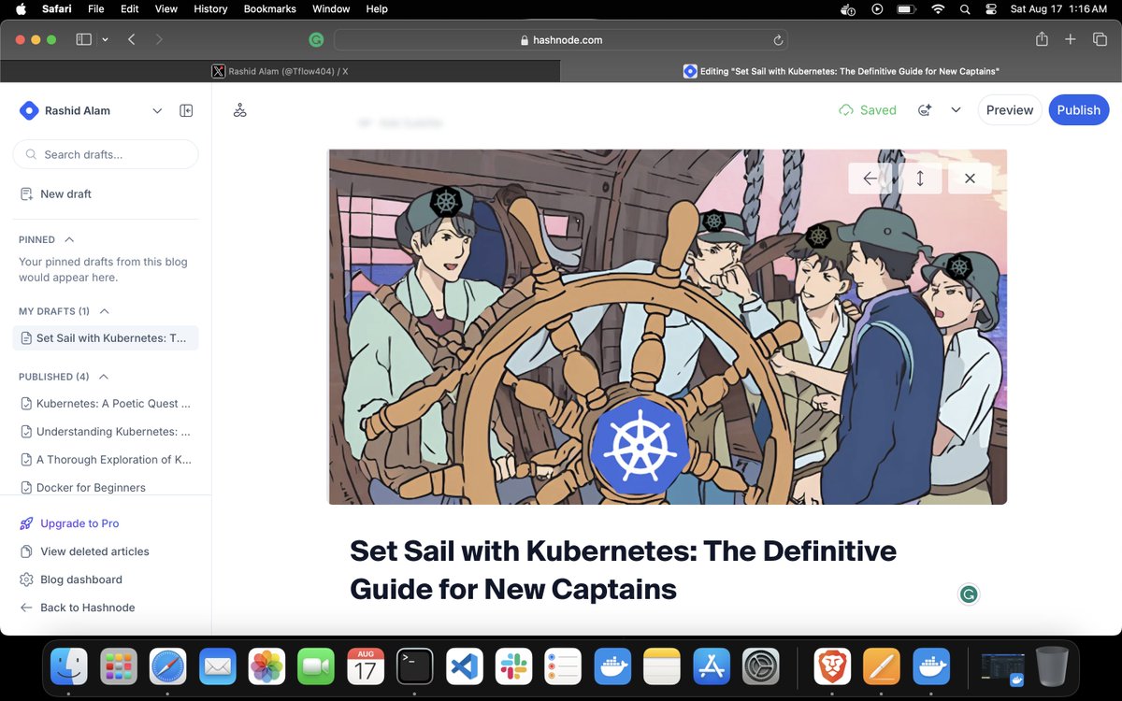Open Safari sidebar dropdown chevron
1122x701 pixels.
tap(105, 40)
